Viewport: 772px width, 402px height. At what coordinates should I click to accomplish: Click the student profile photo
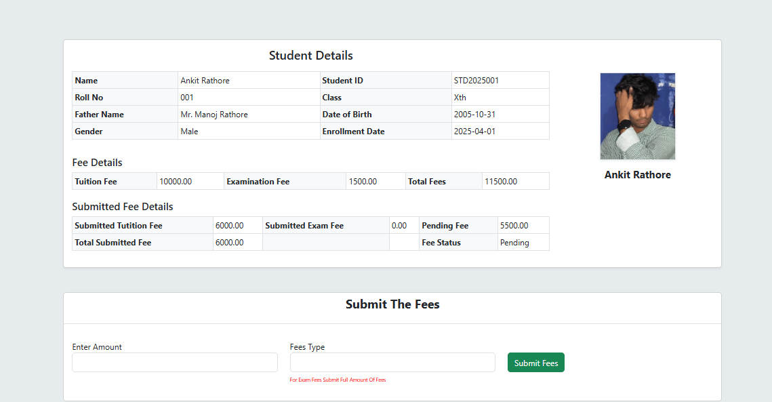click(637, 116)
